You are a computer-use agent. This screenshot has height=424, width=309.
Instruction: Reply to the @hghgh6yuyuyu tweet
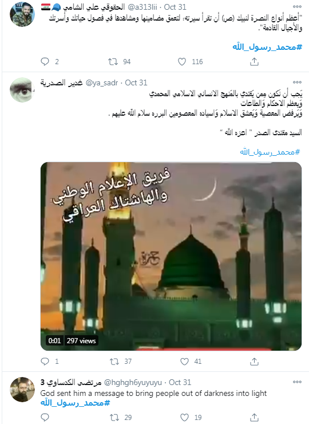pyautogui.click(x=45, y=418)
